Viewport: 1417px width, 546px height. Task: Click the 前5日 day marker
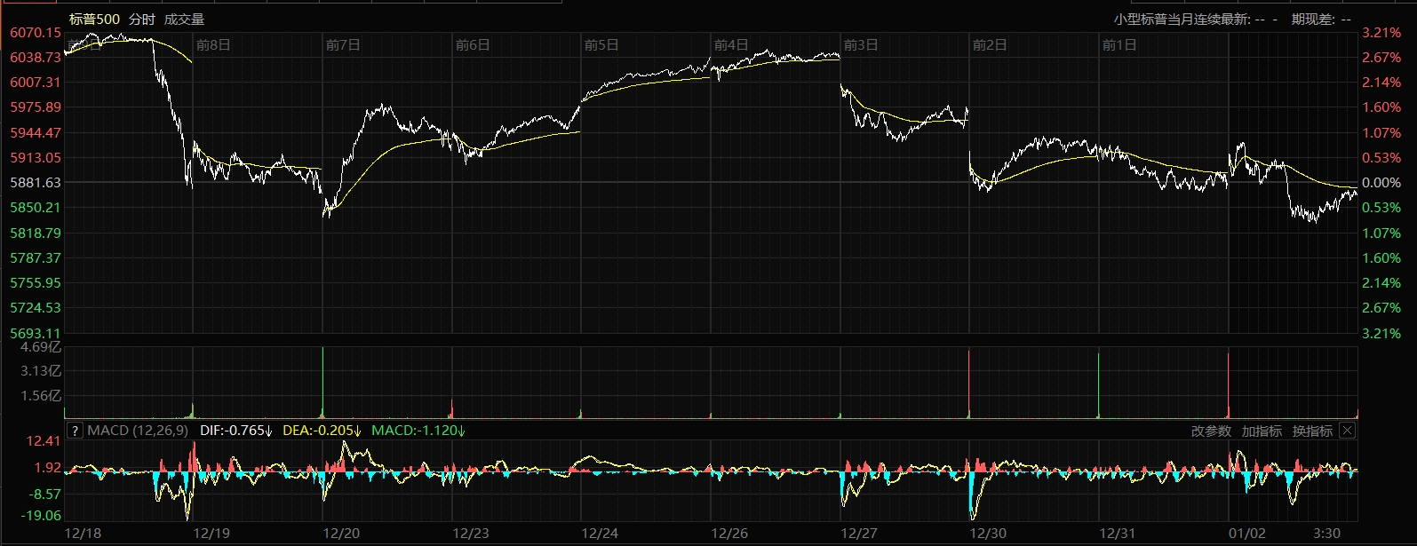(x=601, y=44)
